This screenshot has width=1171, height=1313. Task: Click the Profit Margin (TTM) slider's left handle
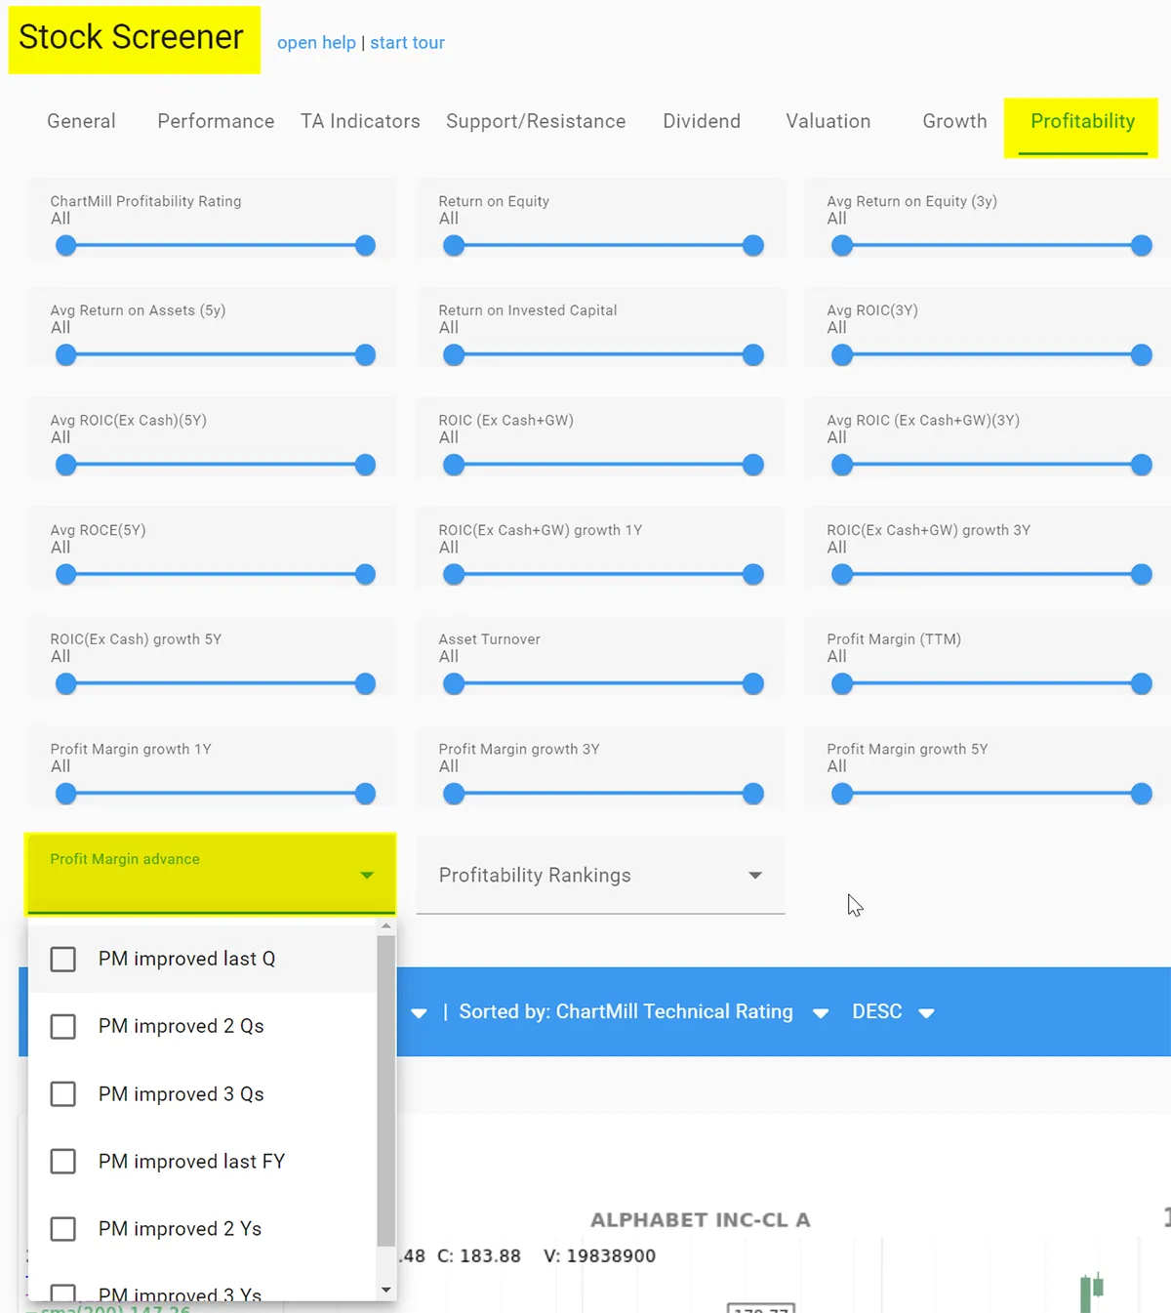(x=842, y=684)
